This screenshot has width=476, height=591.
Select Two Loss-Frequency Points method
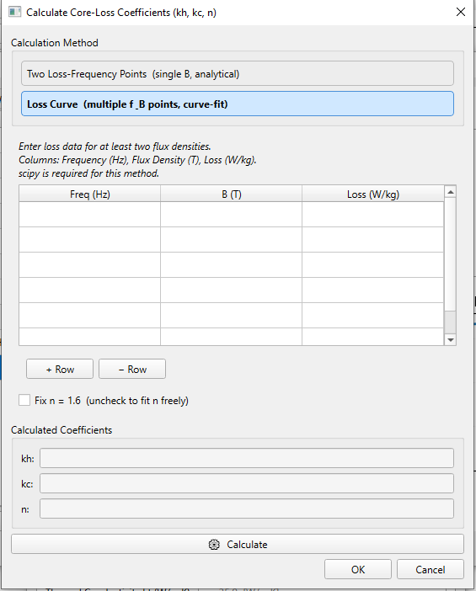tap(238, 73)
